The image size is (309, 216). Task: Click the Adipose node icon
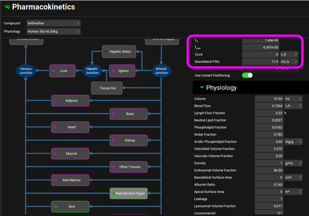pos(56,100)
